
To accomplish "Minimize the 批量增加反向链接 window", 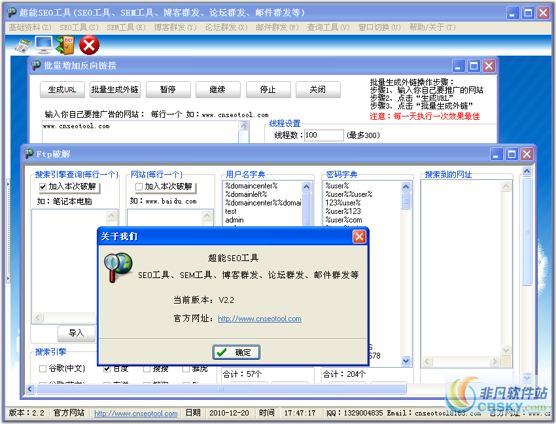I will tap(458, 66).
